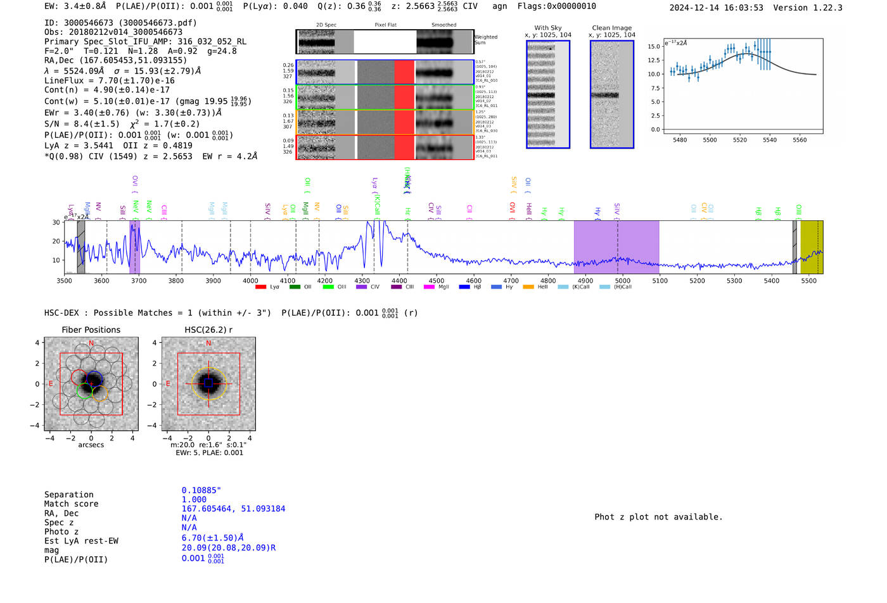Select the orange-bordered fiber spectrum row
Screen dimensions: 887x603
point(385,122)
